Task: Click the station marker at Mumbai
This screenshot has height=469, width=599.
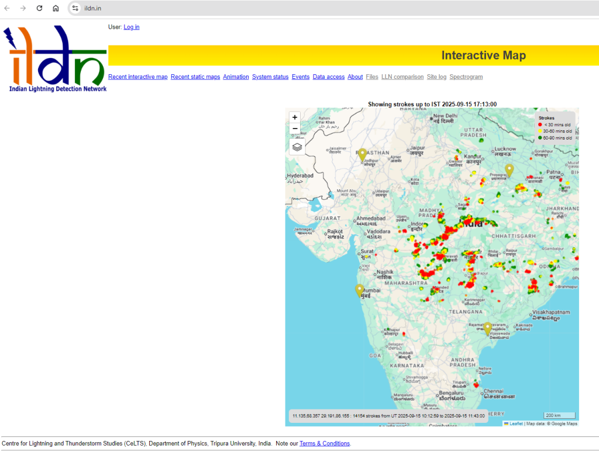Action: pyautogui.click(x=360, y=290)
